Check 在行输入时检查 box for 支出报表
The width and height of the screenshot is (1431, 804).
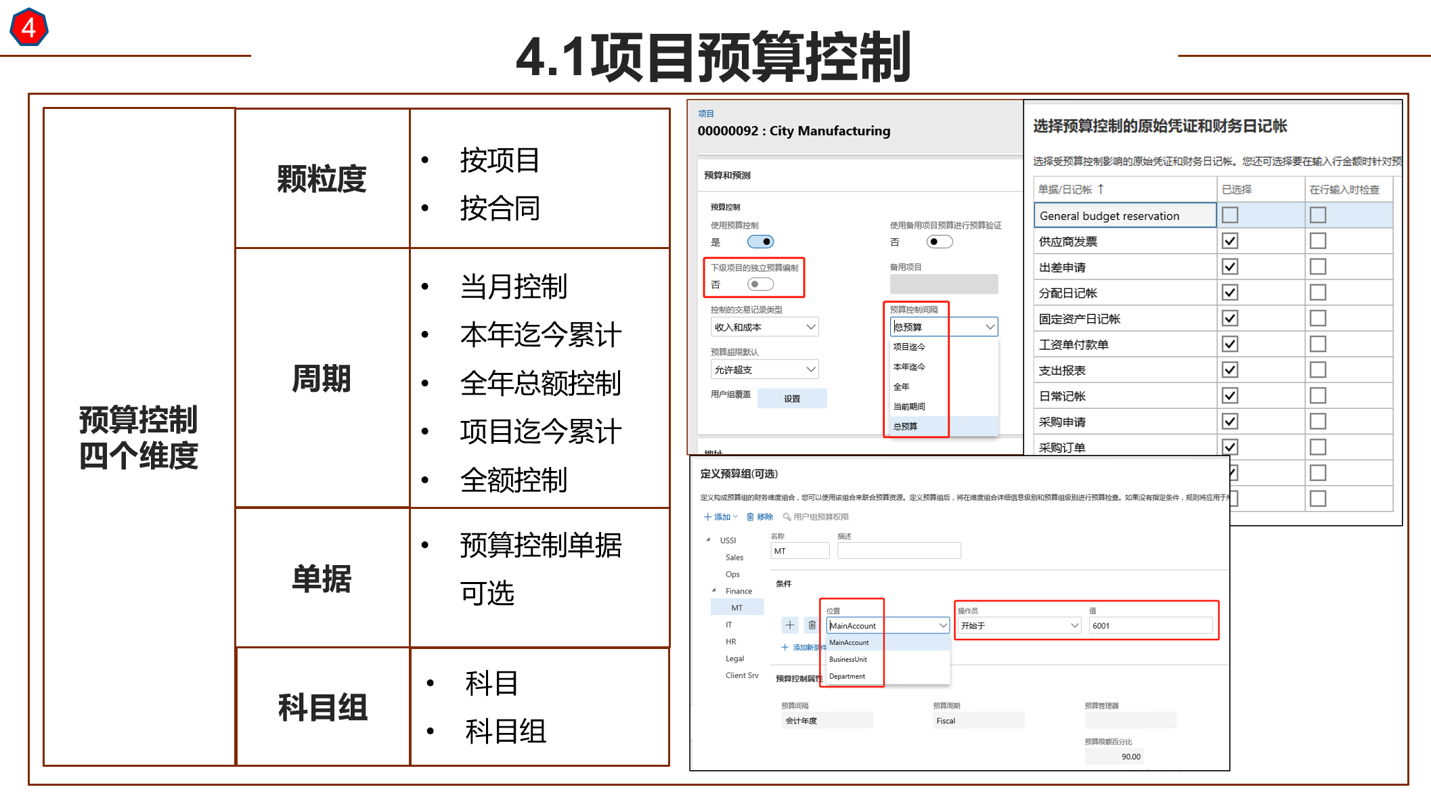coord(1318,370)
